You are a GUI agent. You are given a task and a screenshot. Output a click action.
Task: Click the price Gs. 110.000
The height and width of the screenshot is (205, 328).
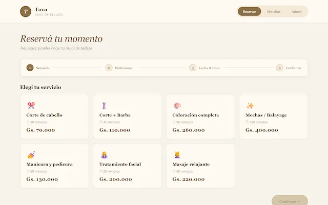click(115, 130)
